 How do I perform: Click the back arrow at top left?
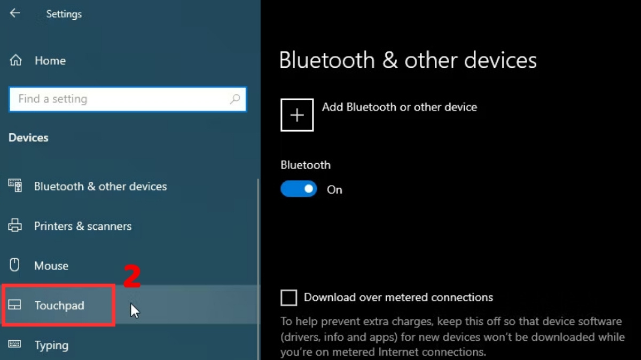pyautogui.click(x=14, y=13)
